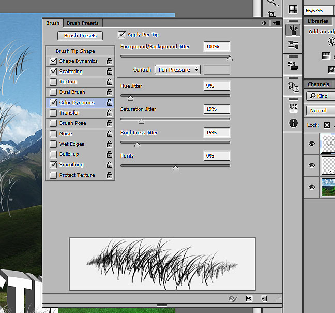This screenshot has height=313, width=335.
Task: Click the lock icon beside Scattering
Action: tap(109, 72)
